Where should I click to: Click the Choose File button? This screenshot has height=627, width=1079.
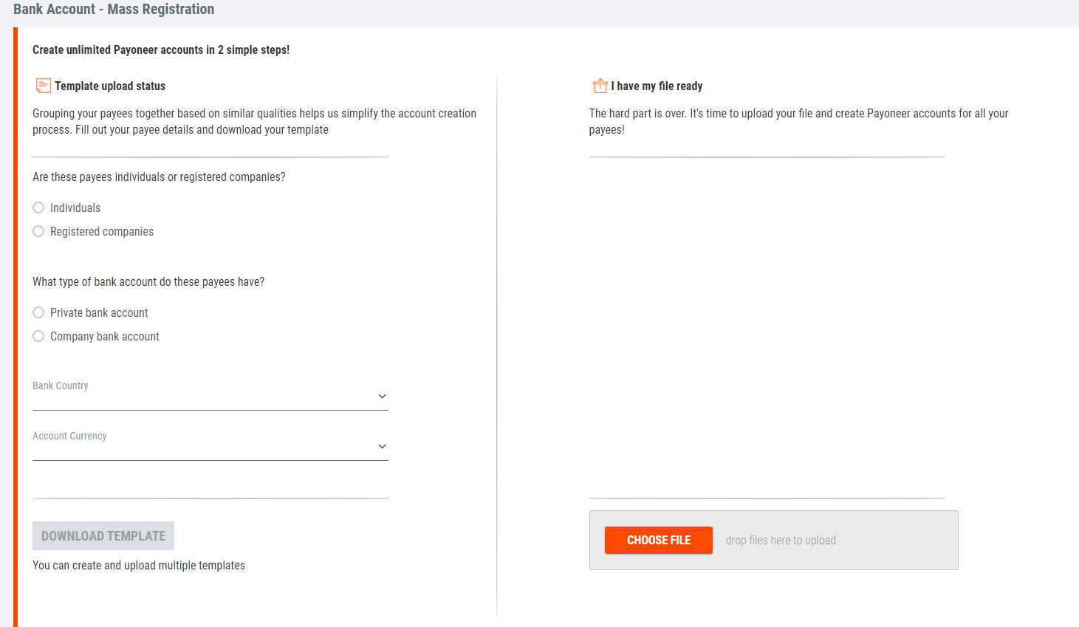658,540
